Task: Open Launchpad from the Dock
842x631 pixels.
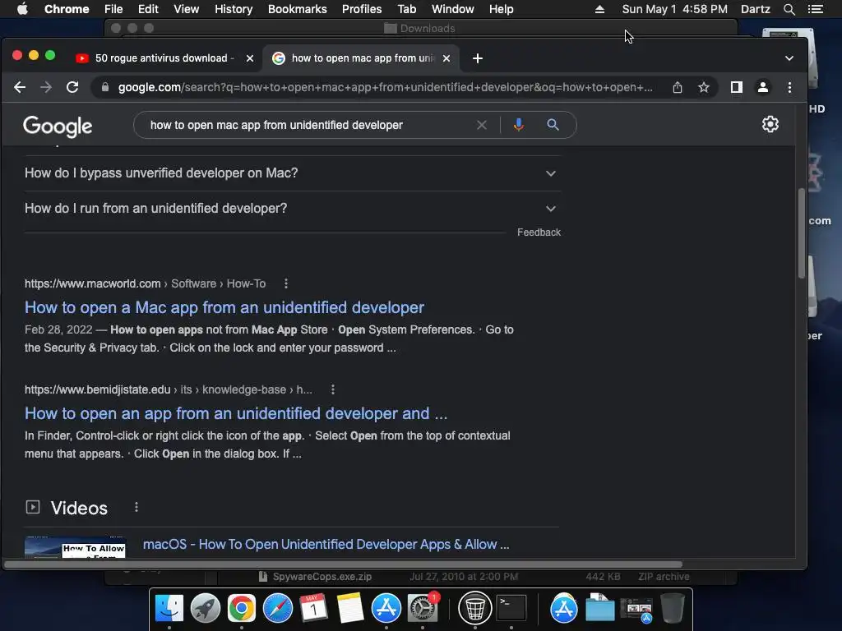Action: [x=205, y=609]
